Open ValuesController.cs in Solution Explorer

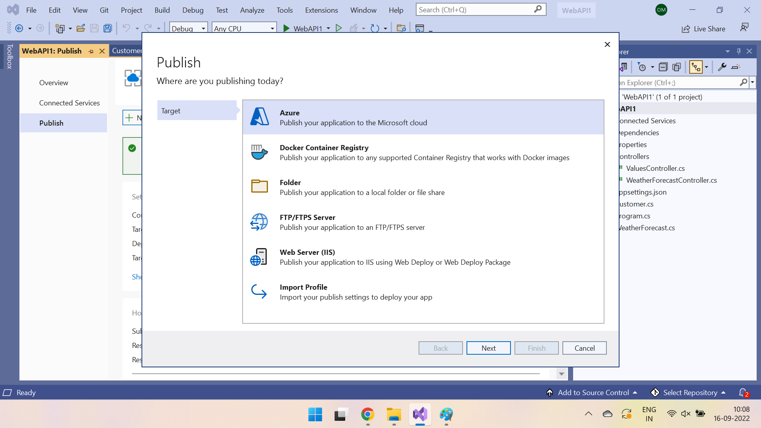tap(655, 168)
